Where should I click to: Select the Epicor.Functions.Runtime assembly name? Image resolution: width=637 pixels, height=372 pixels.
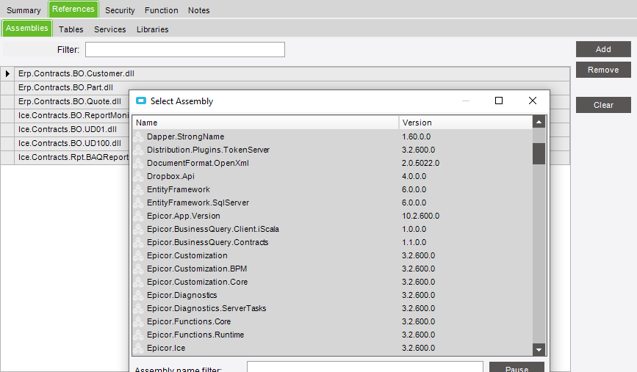coord(195,335)
